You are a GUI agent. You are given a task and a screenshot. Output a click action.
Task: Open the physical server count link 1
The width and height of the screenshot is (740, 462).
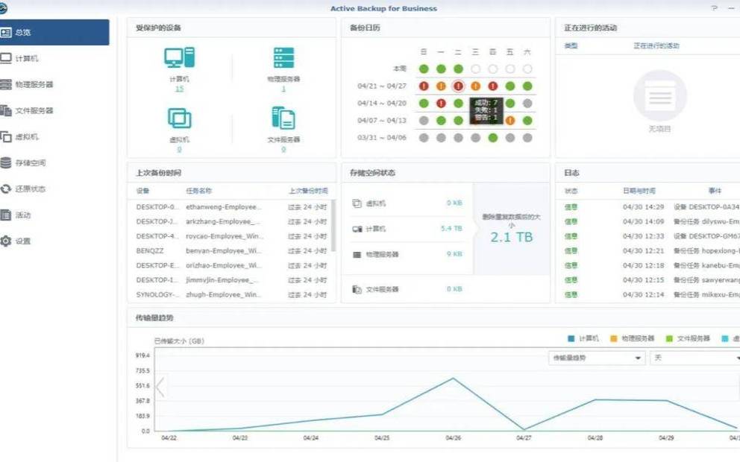pyautogui.click(x=283, y=89)
